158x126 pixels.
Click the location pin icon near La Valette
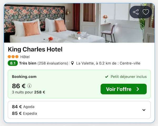tap(73, 63)
